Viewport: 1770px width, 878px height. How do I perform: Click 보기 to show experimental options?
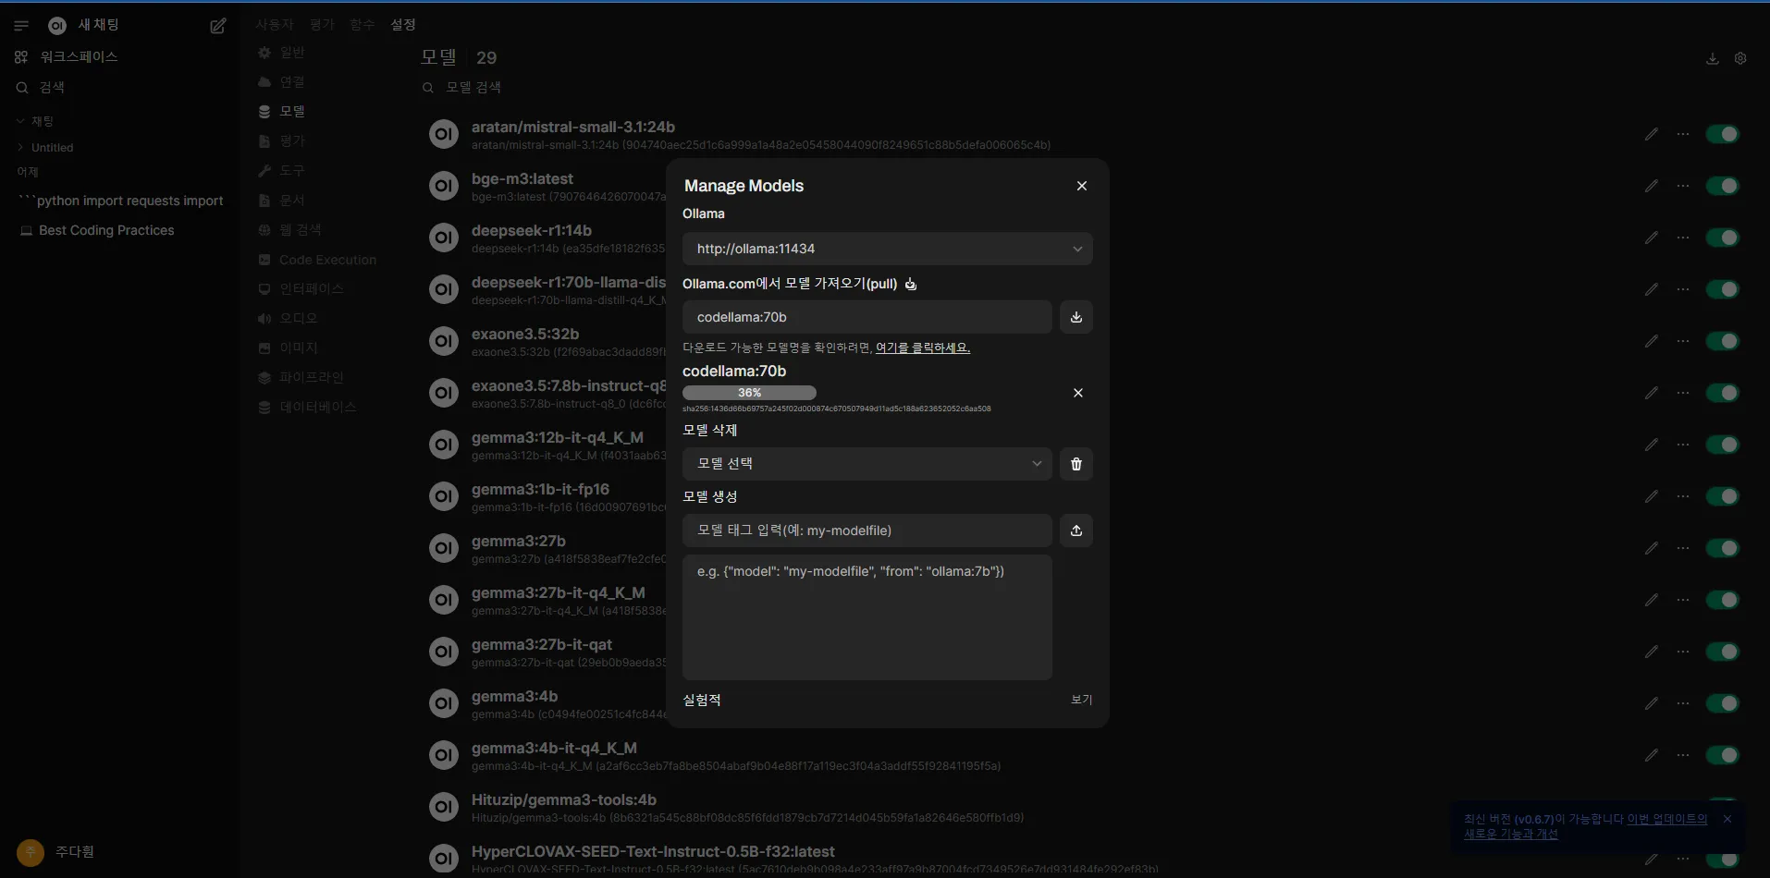(x=1081, y=700)
